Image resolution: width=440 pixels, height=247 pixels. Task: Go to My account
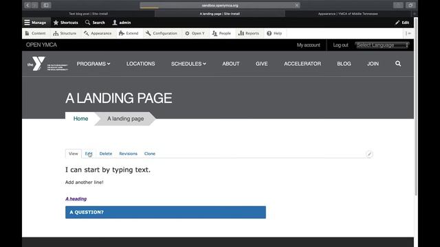309,45
